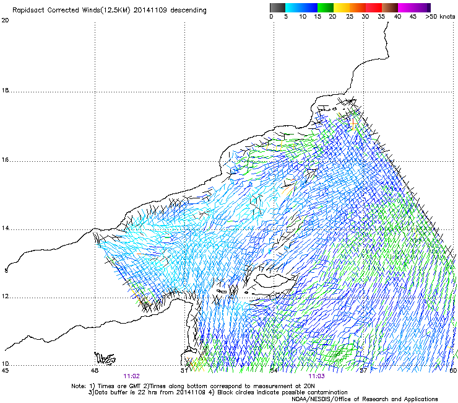
Task: Click the gray 0-5 knots legend swatch
Action: click(x=277, y=7)
